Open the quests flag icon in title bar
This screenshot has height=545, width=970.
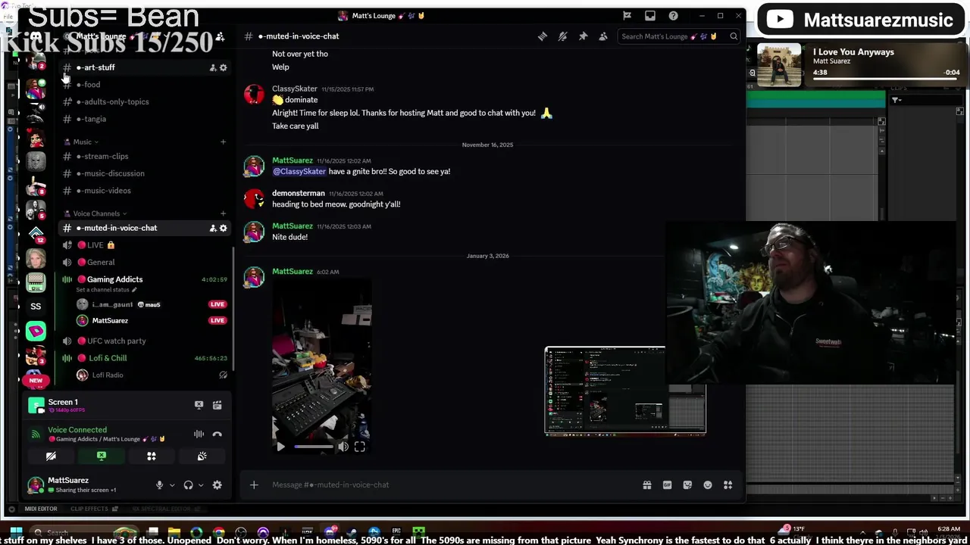tap(627, 15)
